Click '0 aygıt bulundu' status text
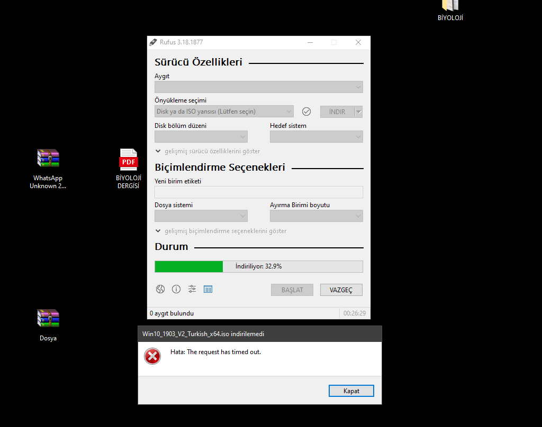The image size is (542, 427). point(172,313)
